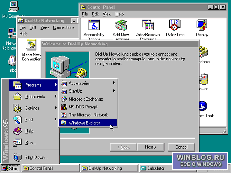This screenshot has height=173, width=231.
Task: Click the Programs folder icon in Start menu
Action: click(x=17, y=85)
